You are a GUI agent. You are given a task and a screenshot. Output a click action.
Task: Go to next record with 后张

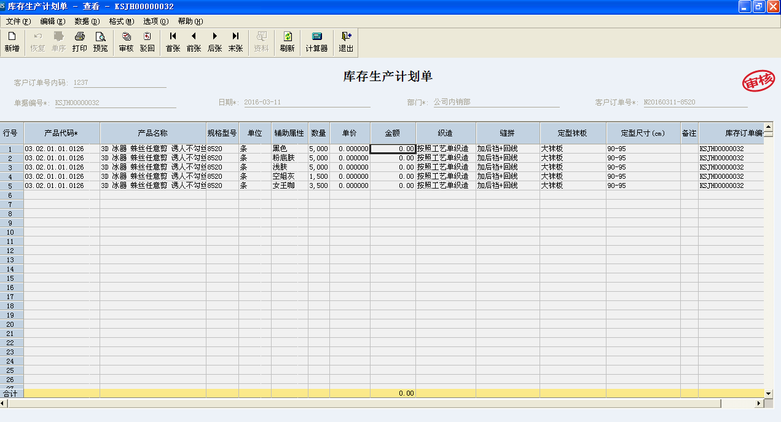[x=215, y=42]
